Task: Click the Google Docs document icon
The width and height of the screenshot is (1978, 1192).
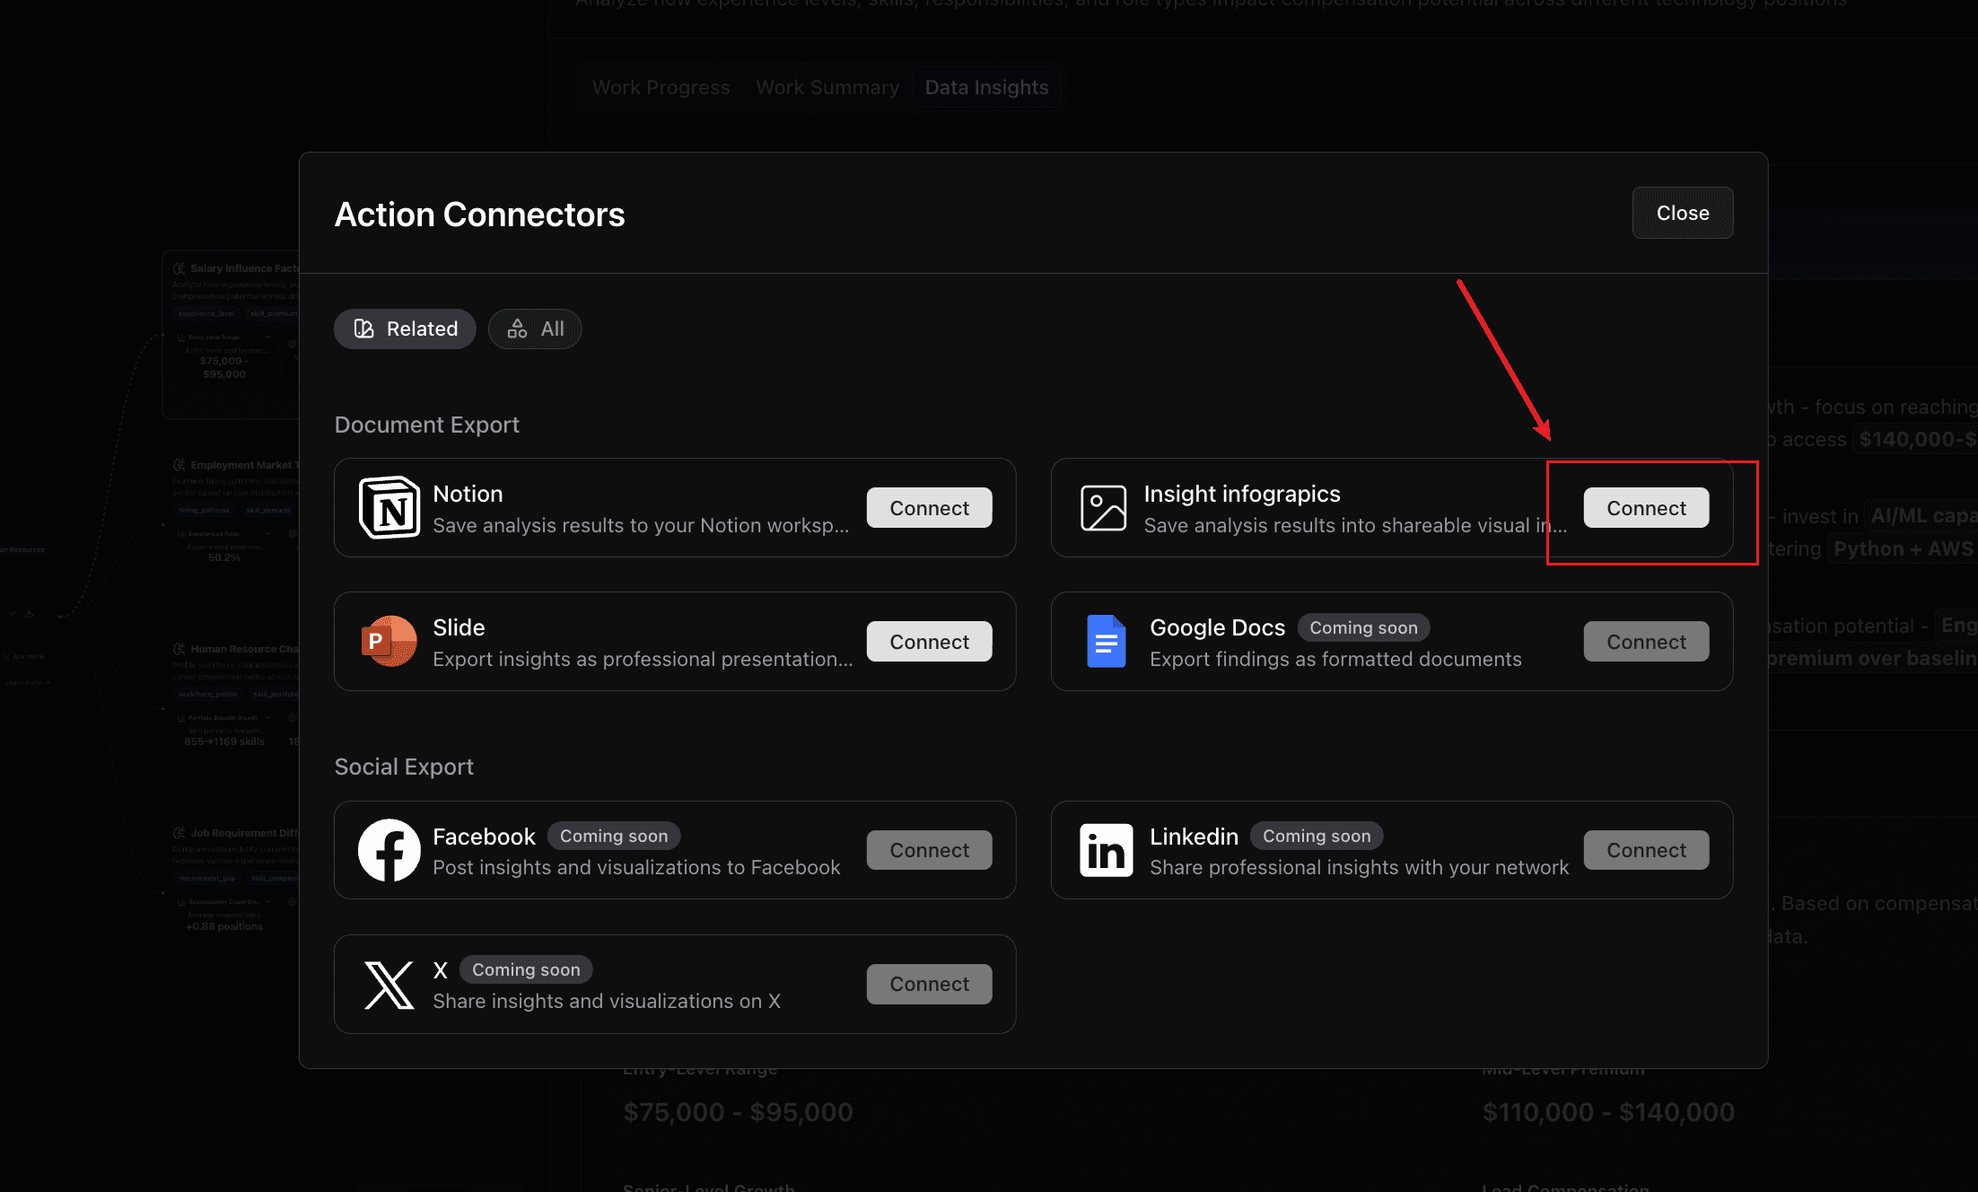Action: click(x=1106, y=641)
